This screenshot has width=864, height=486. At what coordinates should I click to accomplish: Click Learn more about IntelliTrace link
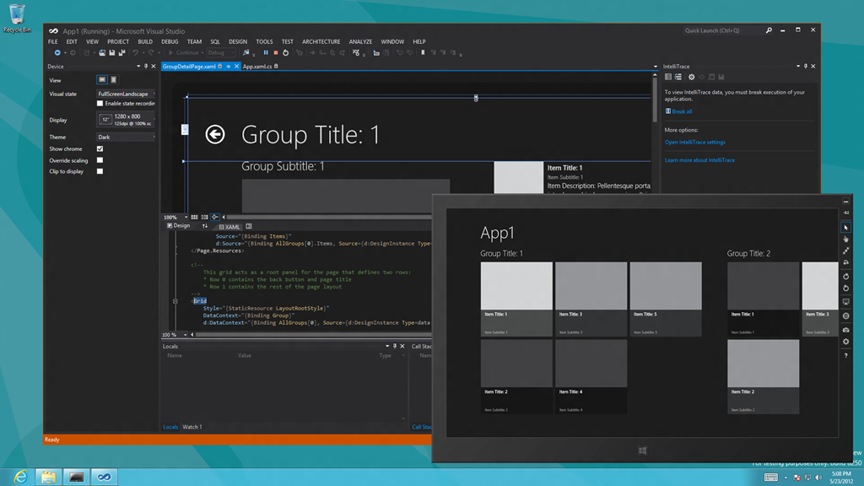coord(699,160)
